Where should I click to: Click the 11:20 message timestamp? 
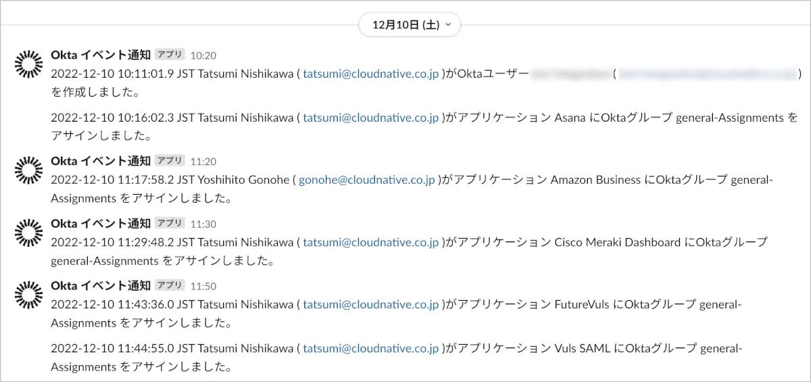tap(203, 162)
